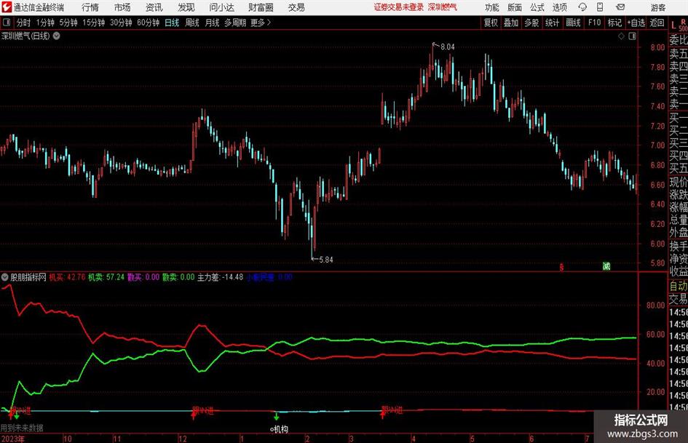Click the 统计 statistics toolbar button
The height and width of the screenshot is (443, 688).
552,23
